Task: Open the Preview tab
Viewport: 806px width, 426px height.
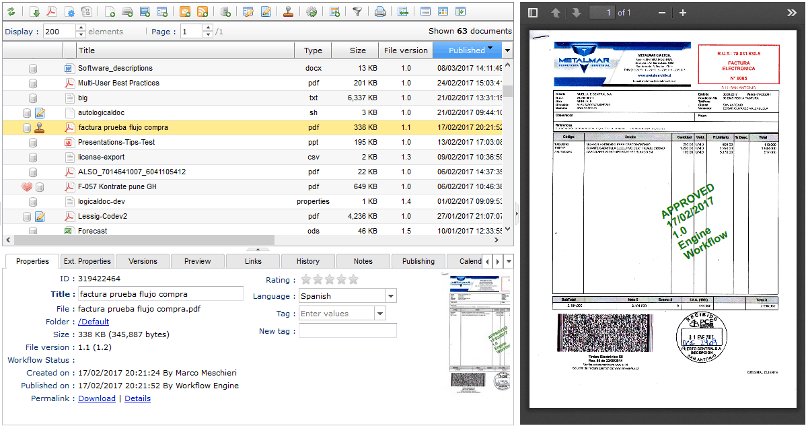Action: [x=198, y=261]
